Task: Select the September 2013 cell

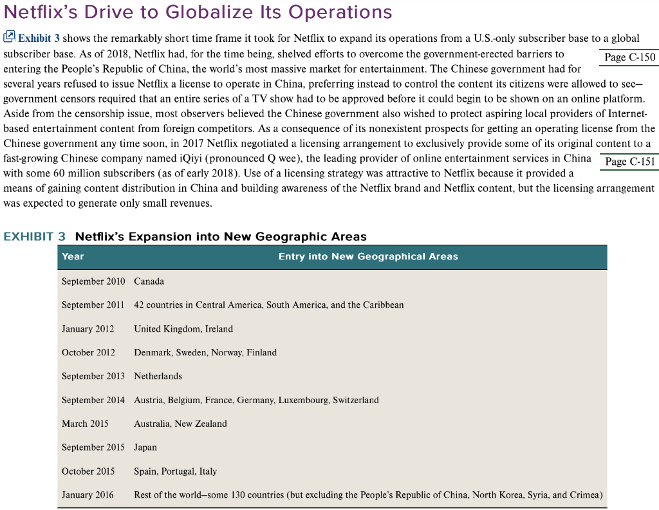Action: (x=93, y=376)
